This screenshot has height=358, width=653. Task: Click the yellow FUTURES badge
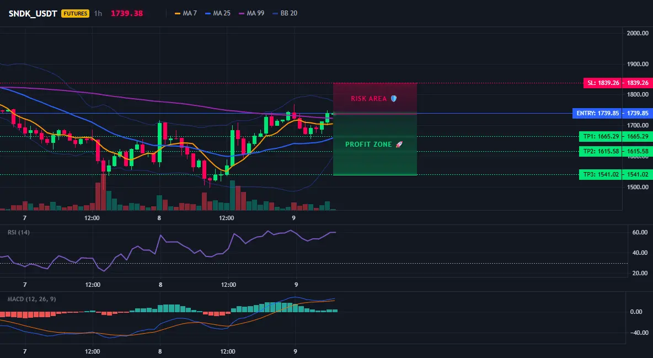76,13
